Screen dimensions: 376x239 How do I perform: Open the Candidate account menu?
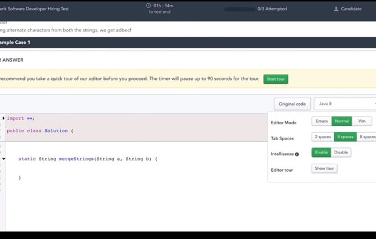(x=347, y=9)
